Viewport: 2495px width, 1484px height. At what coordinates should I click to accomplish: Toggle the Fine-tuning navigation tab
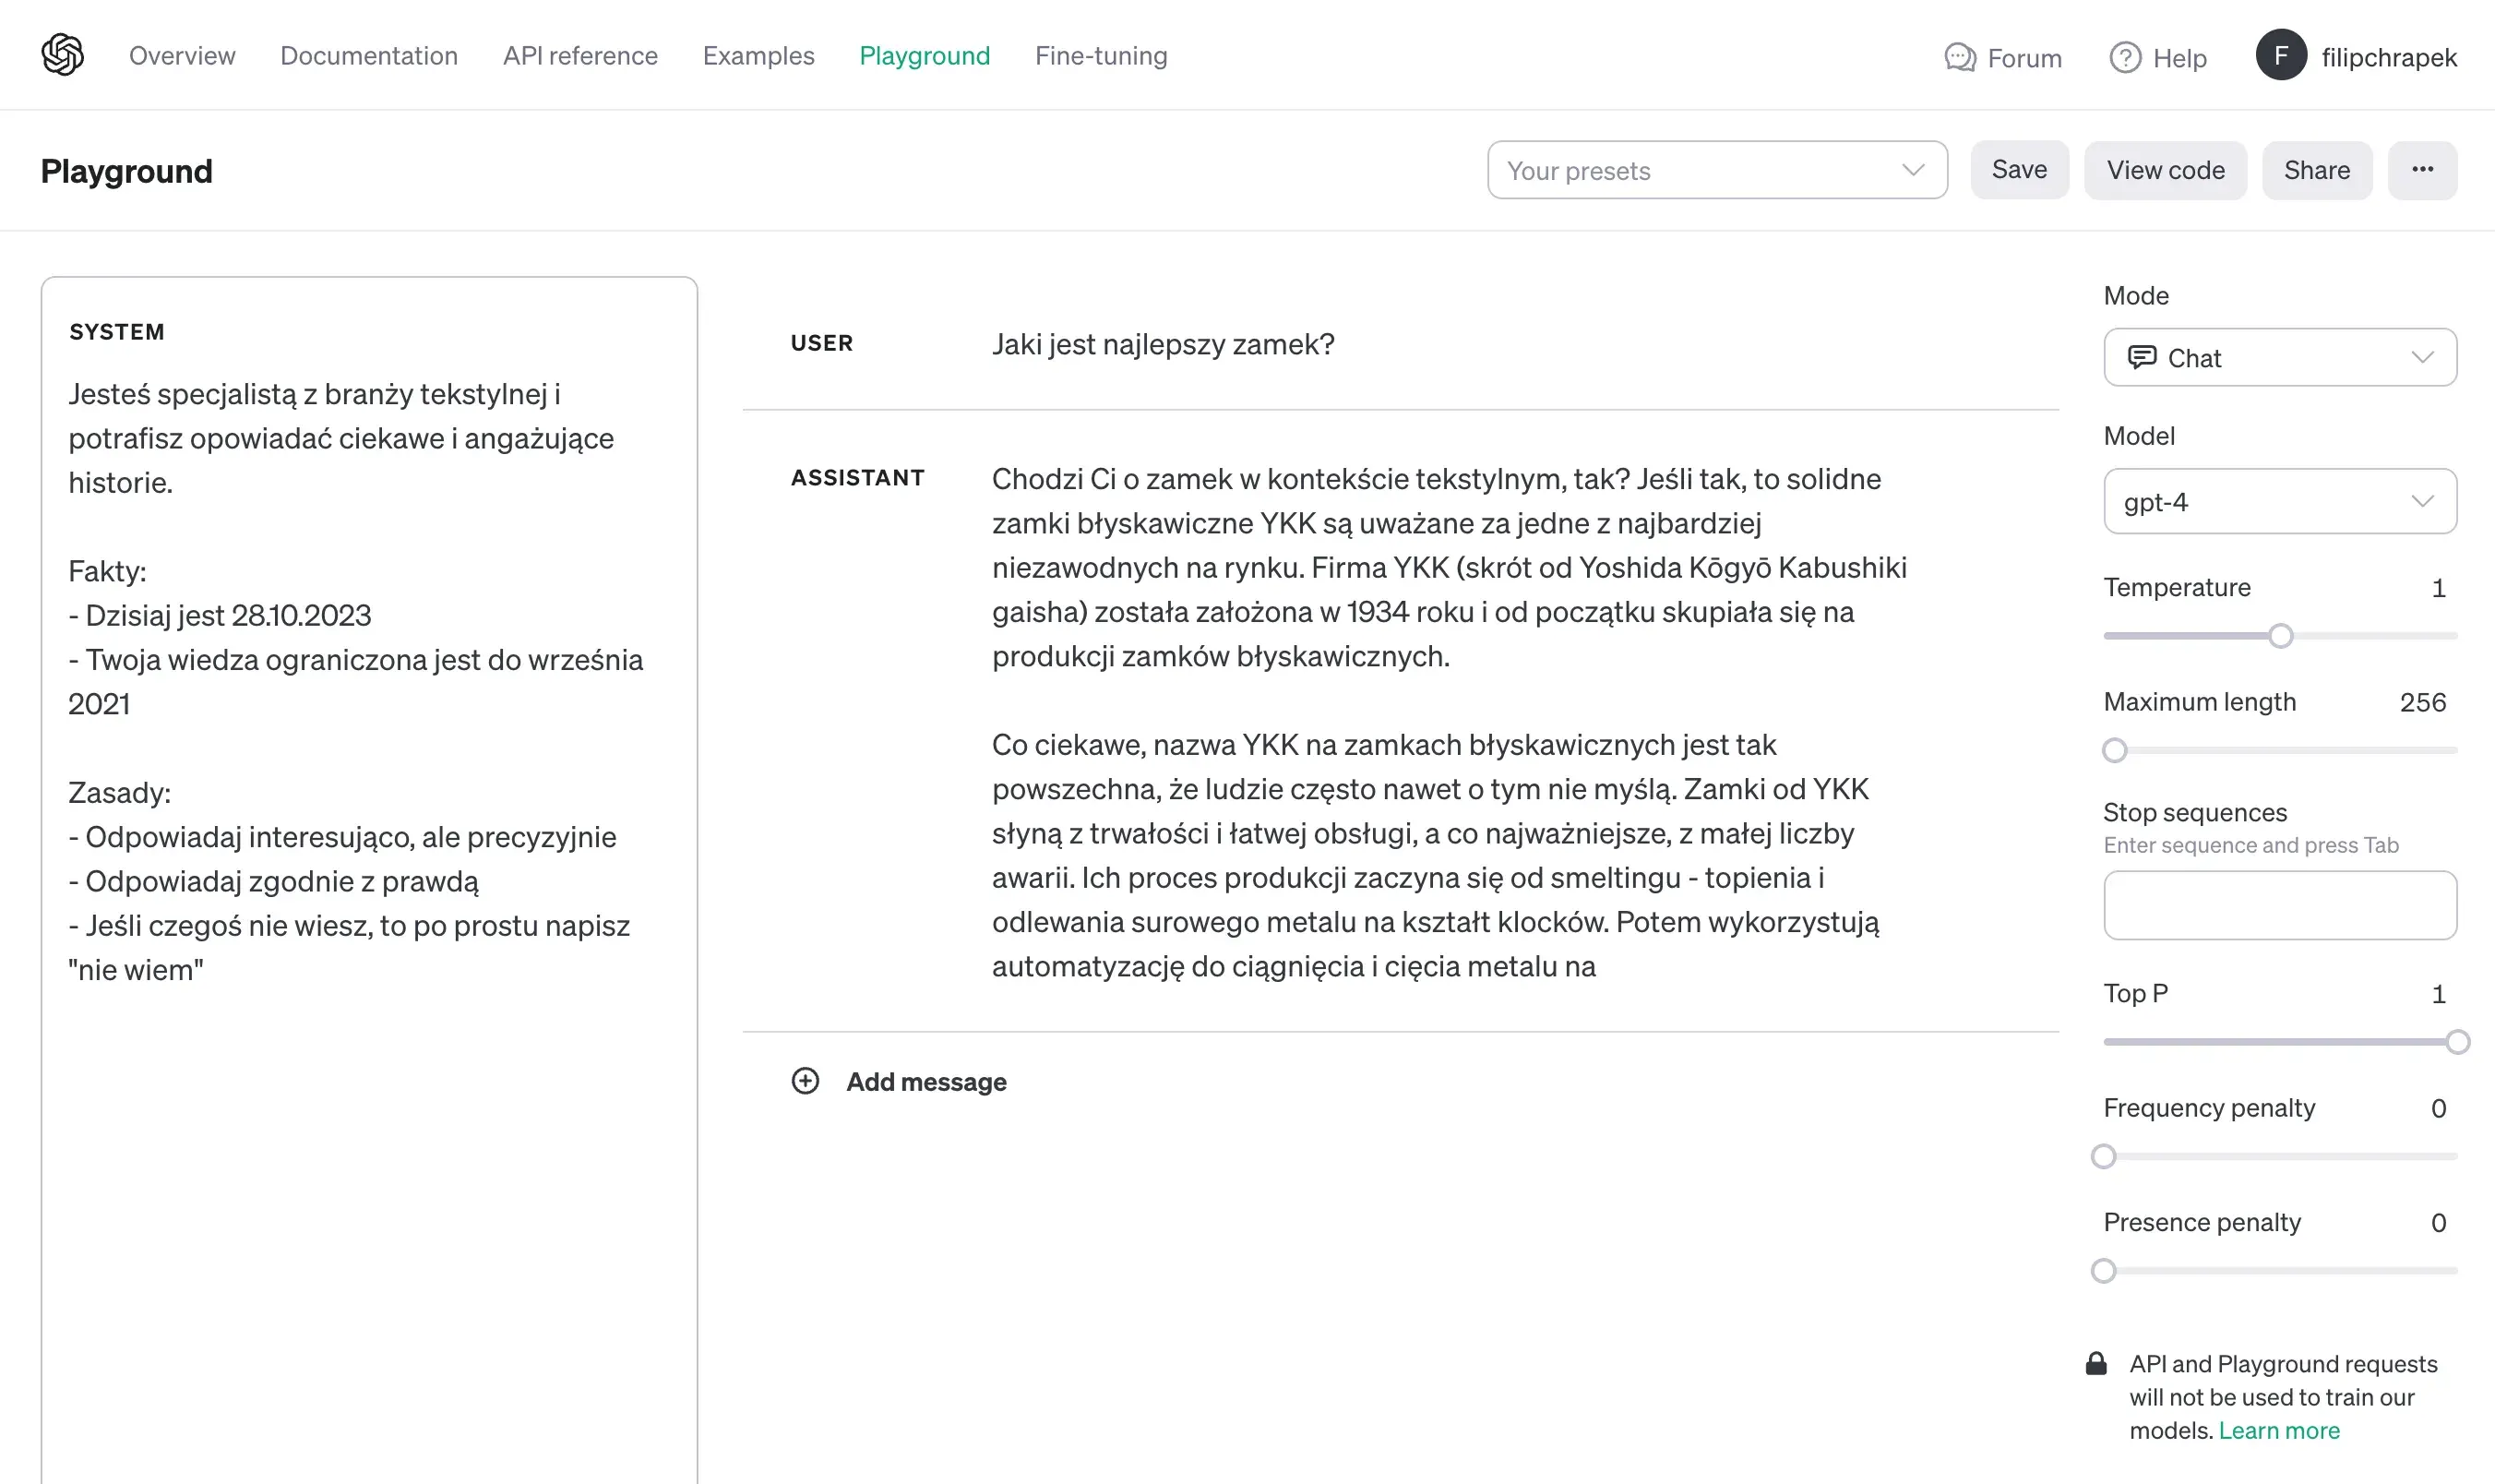pos(1100,54)
